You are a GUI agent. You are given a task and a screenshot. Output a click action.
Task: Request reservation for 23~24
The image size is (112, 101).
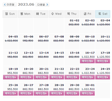coord(87,77)
